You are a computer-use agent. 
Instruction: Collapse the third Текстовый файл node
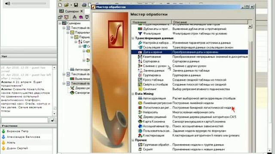[x=64, y=83]
